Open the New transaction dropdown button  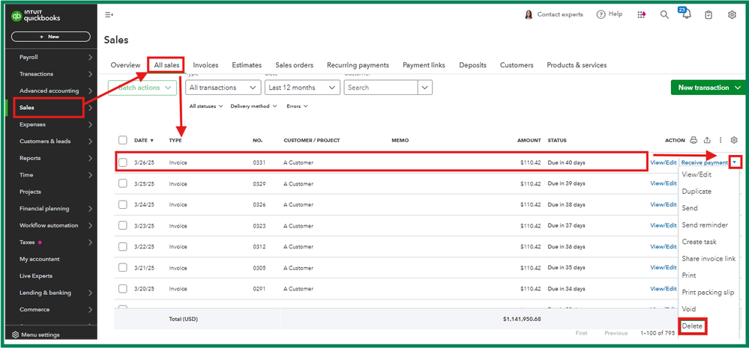708,88
